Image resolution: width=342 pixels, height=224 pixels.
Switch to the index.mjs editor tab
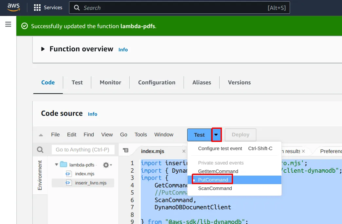click(x=153, y=151)
